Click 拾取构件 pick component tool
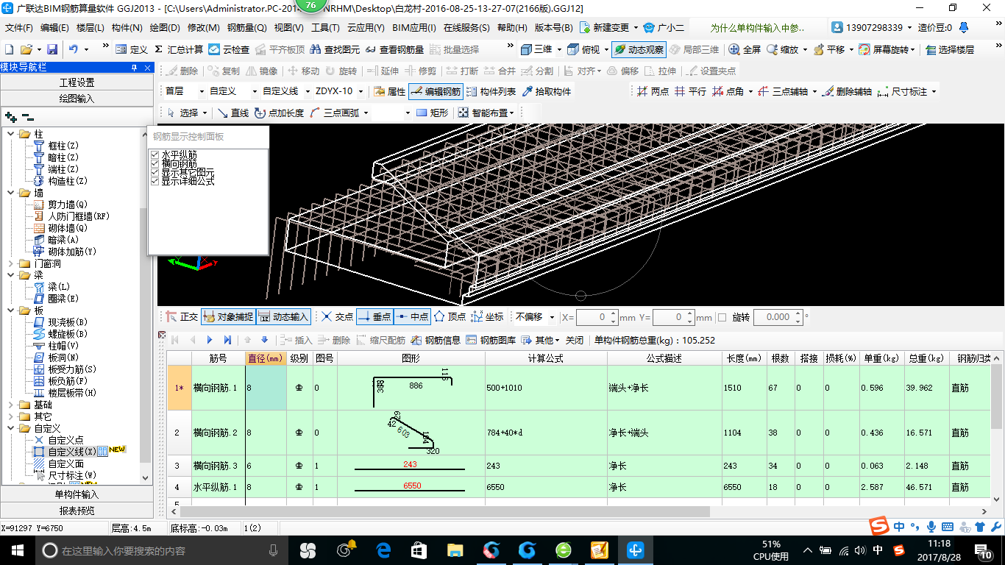Image resolution: width=1005 pixels, height=565 pixels. [x=547, y=91]
